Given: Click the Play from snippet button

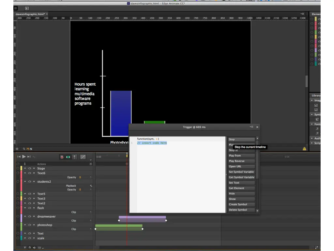Looking at the screenshot, I should click(x=241, y=156).
